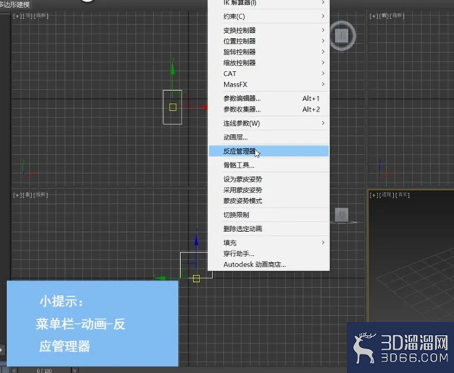
Task: Step the time slider back with left arrow
Action: 14,370
